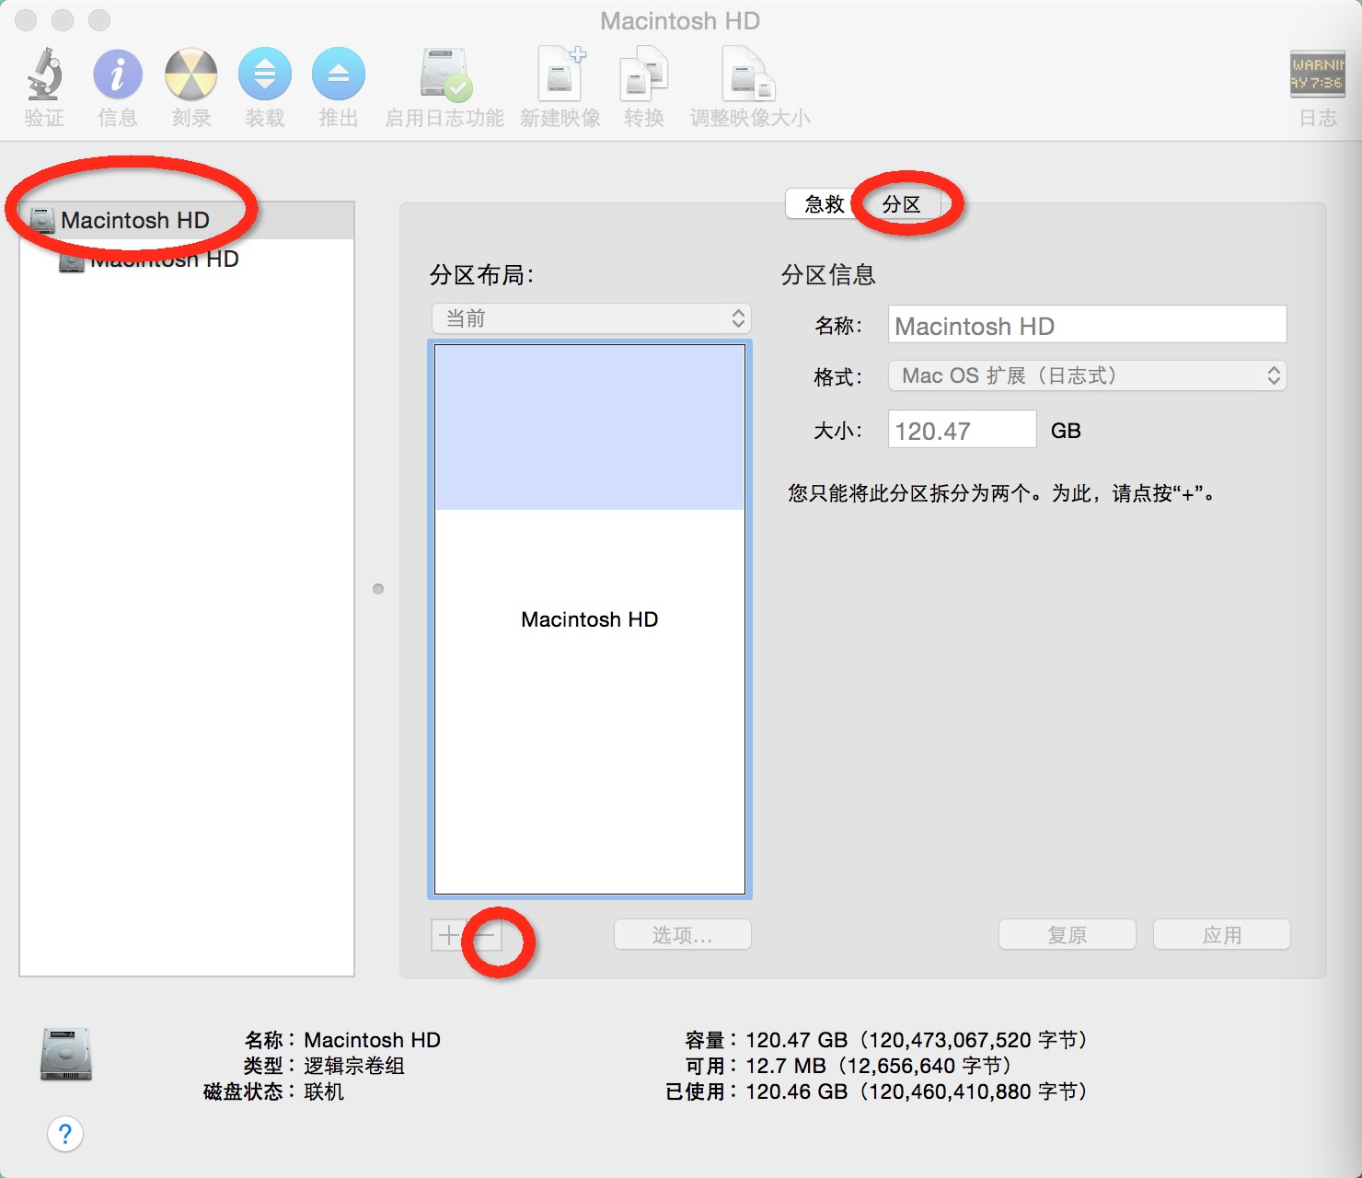1362x1178 pixels.
Task: Click the 分区布局 label
Action: [481, 274]
